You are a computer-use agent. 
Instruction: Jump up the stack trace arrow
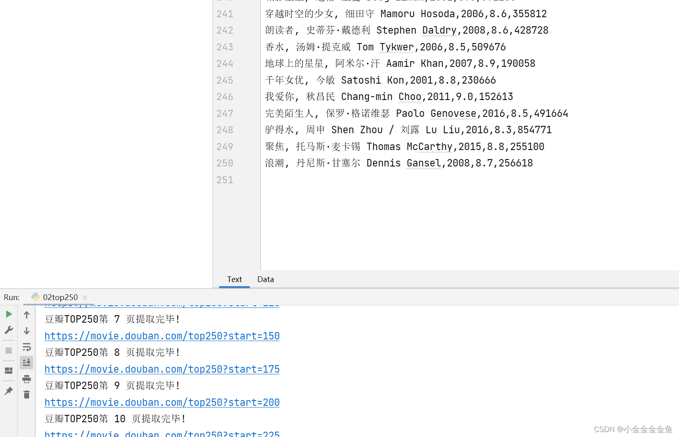[x=27, y=314]
